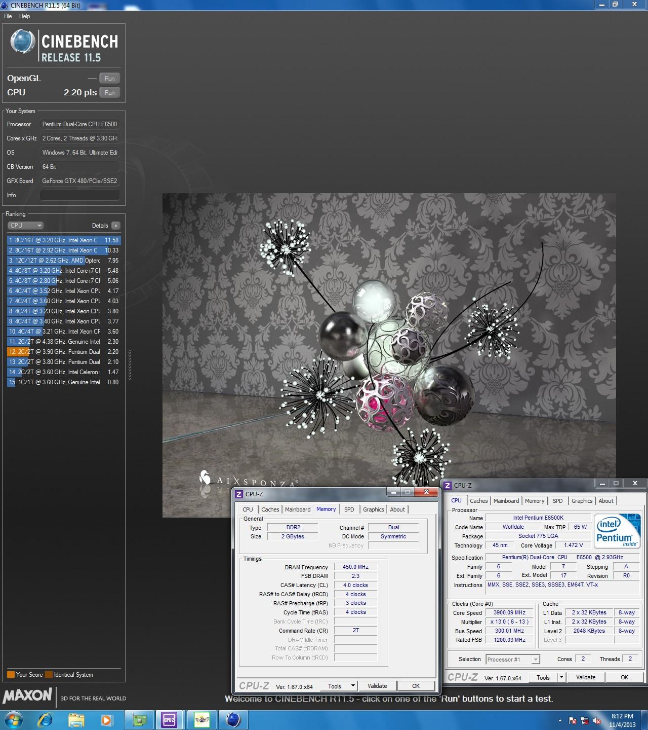Open the Tools dropdown arrow in Memory CPU-Z window
Viewport: 648px width, 730px height.
(353, 686)
